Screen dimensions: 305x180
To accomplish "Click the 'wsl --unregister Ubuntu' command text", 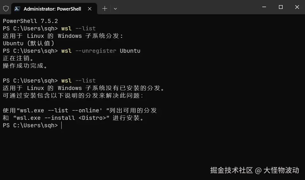I will coord(101,51).
